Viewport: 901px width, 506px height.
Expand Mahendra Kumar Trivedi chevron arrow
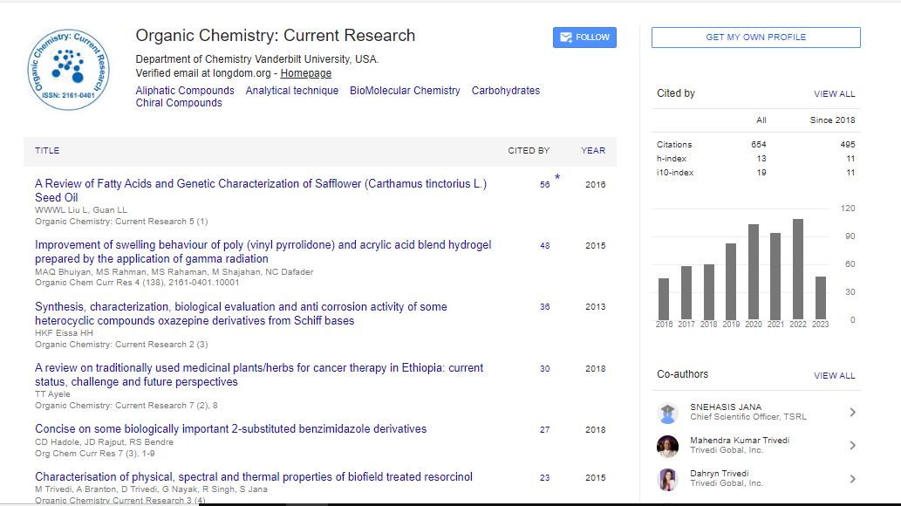pos(852,446)
